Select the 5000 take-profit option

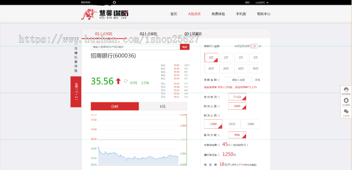tap(237, 106)
